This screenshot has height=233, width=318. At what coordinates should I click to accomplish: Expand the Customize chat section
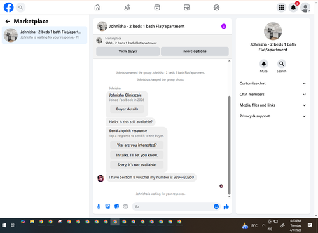point(273,83)
